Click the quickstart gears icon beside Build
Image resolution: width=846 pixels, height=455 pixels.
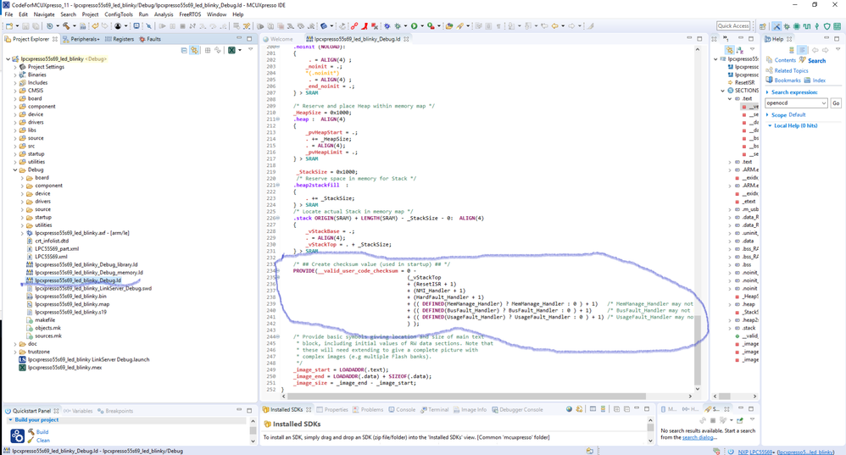click(x=17, y=435)
